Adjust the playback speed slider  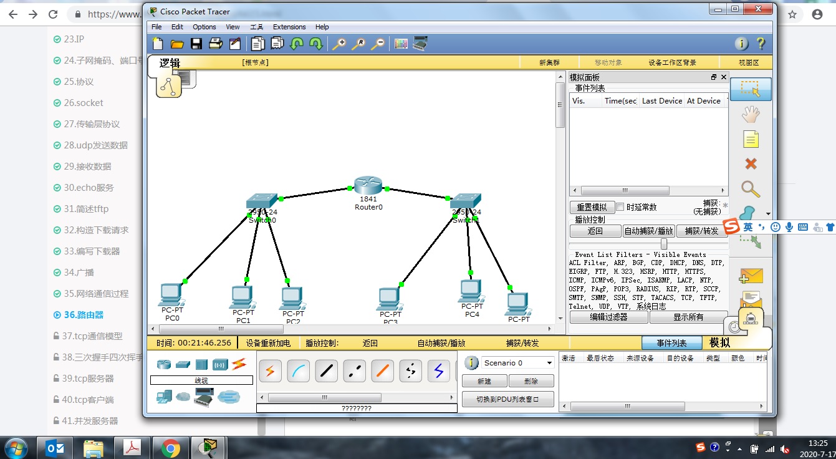pyautogui.click(x=664, y=244)
